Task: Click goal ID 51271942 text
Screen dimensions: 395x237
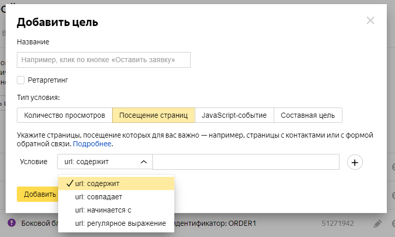Action: point(337,223)
